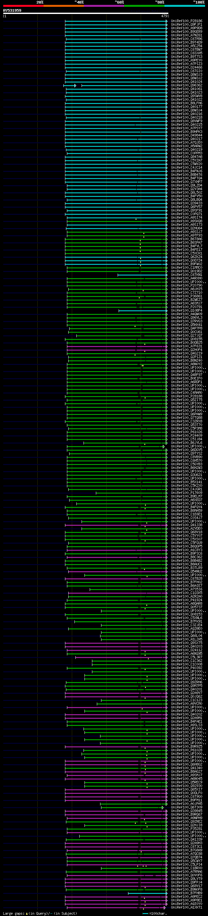Open hit UniRef100_A9P9D8
Image resolution: width=208 pixels, height=916 pixels.
186,28
